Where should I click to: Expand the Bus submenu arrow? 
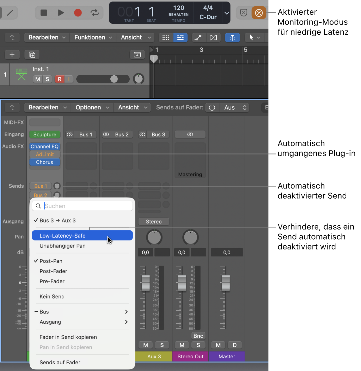coord(126,312)
